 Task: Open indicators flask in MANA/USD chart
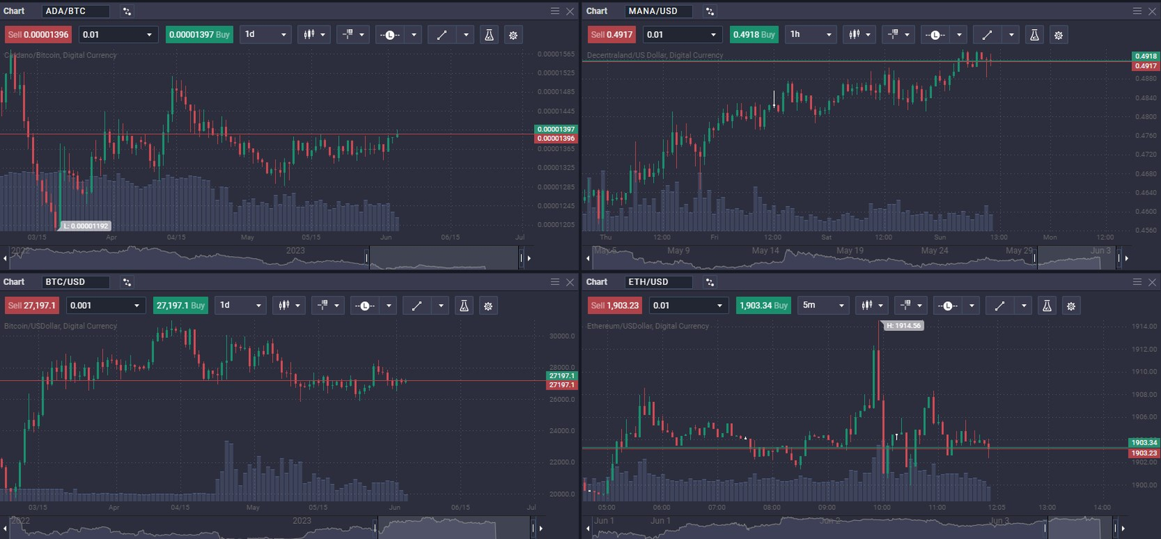(1035, 35)
